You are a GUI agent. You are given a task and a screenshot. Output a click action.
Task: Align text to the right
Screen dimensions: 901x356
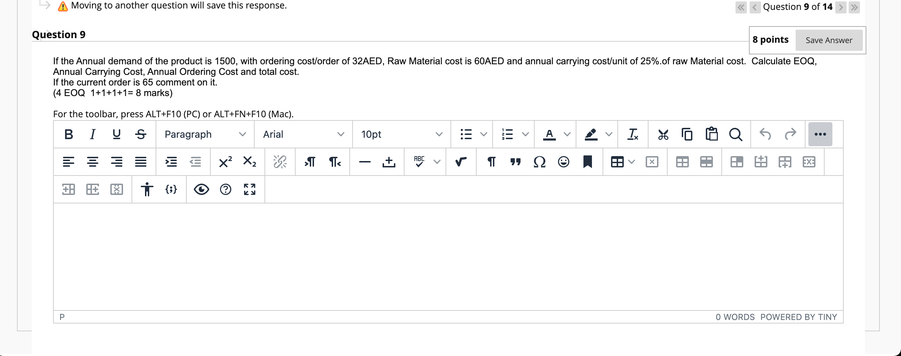point(117,162)
